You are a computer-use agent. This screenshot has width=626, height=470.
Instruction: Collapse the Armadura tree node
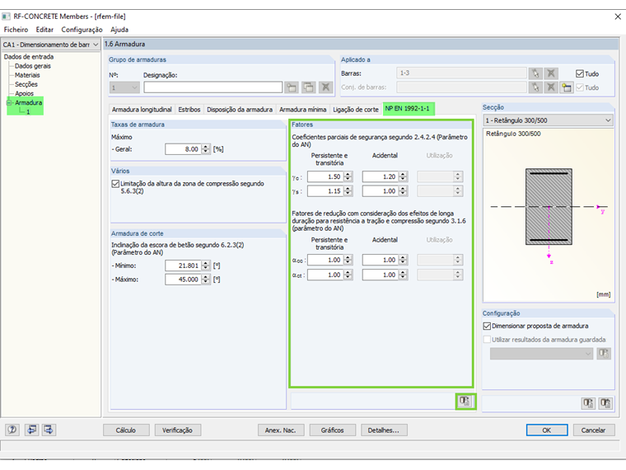[9, 103]
